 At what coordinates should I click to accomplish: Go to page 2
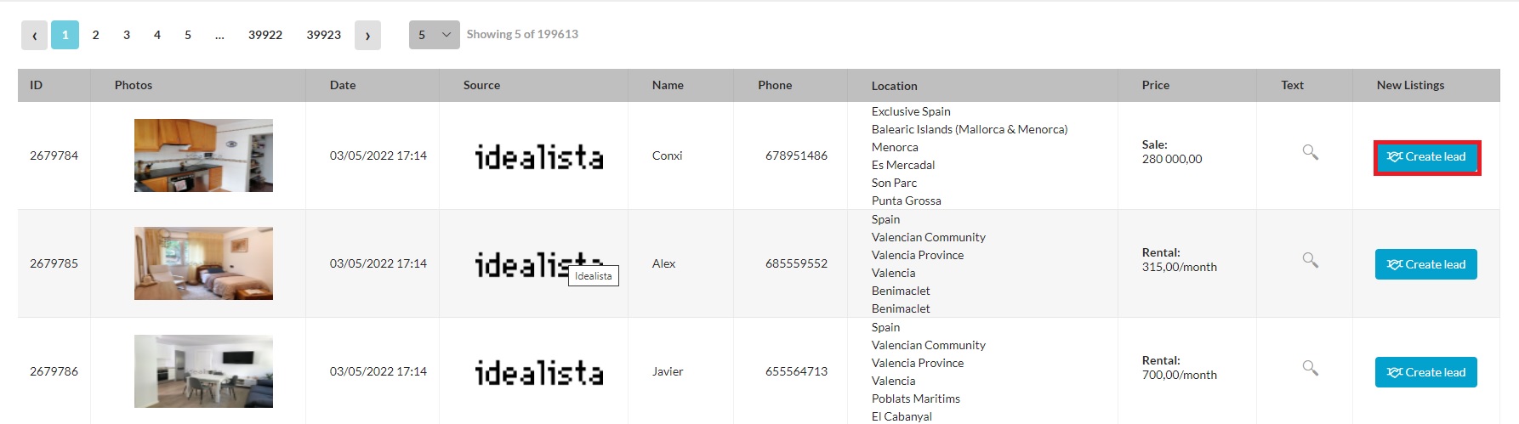pyautogui.click(x=95, y=35)
